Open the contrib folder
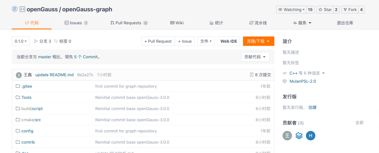The width and height of the screenshot is (379, 153). click(28, 142)
